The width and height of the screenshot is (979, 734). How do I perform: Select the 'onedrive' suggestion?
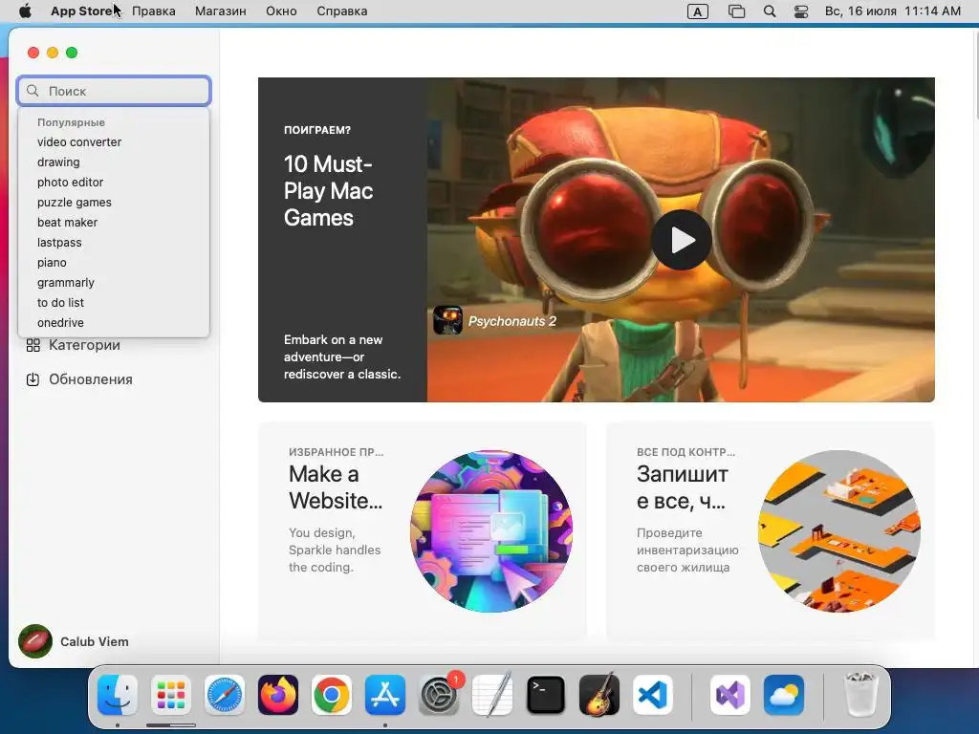click(x=114, y=323)
